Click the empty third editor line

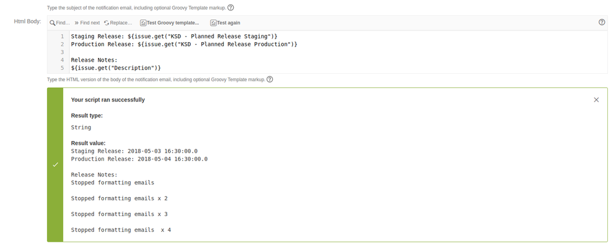pos(338,52)
